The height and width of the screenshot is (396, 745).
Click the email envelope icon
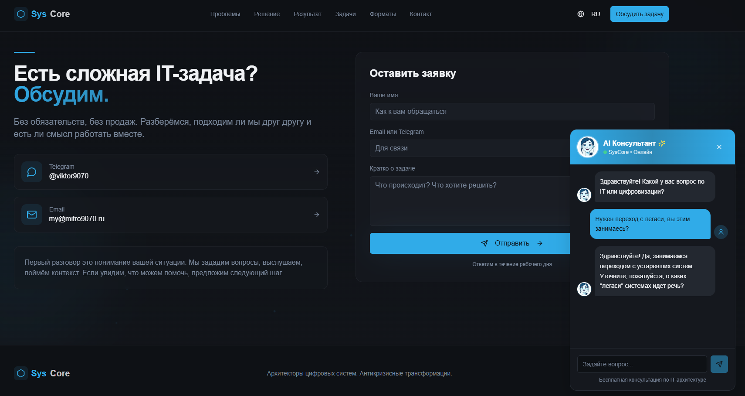[x=31, y=214]
